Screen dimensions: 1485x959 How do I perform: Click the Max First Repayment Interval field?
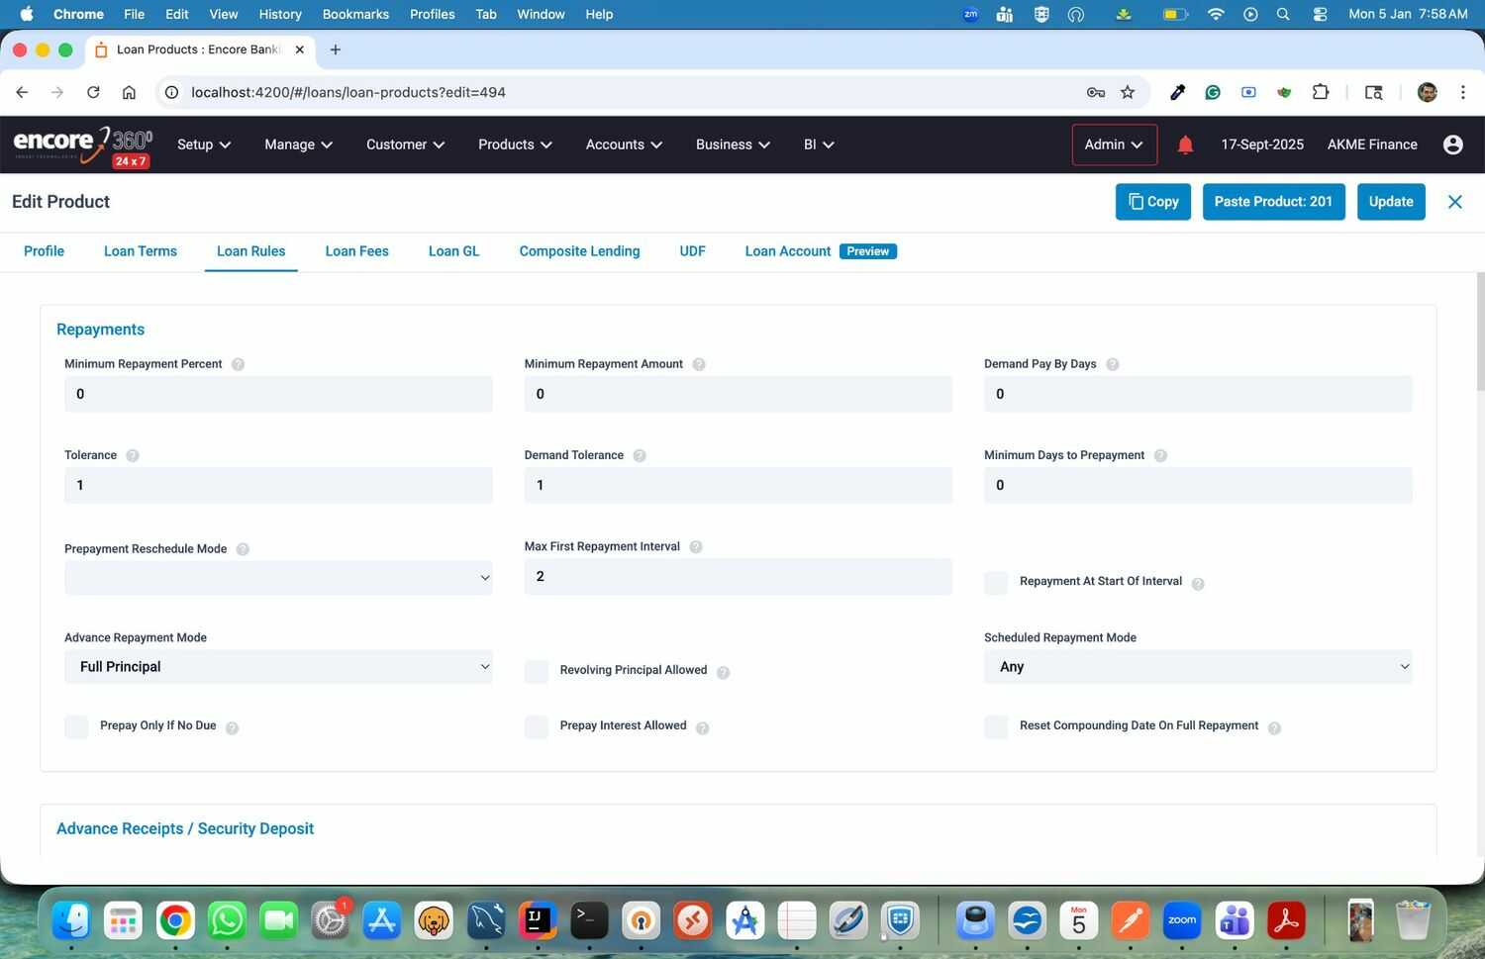pos(739,577)
